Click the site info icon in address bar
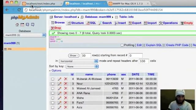This screenshot has width=196, height=110. (x=26, y=10)
